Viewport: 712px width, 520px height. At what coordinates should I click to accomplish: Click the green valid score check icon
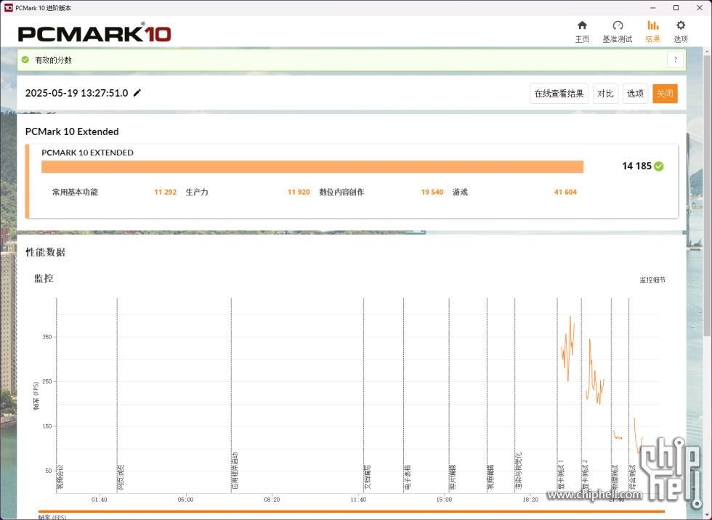(x=25, y=60)
